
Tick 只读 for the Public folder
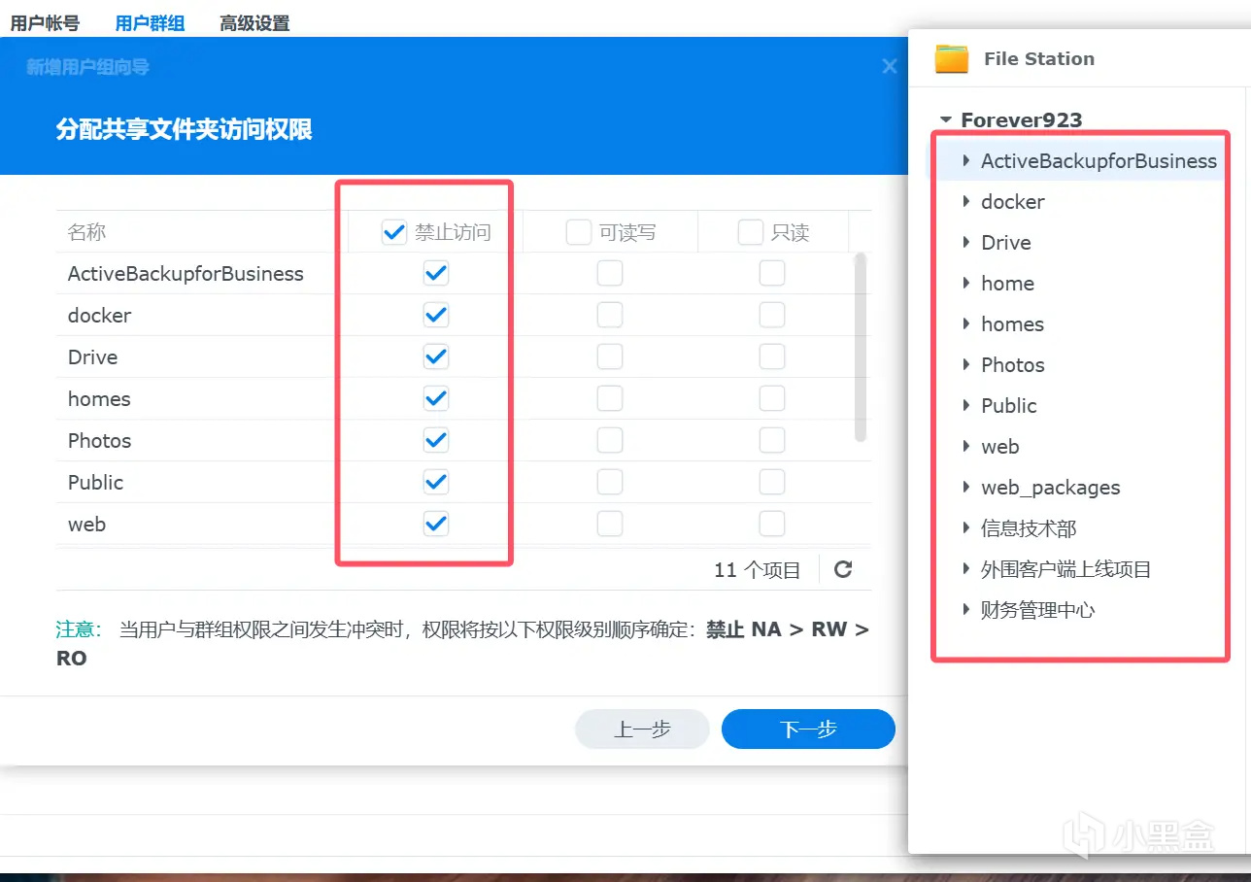click(772, 482)
